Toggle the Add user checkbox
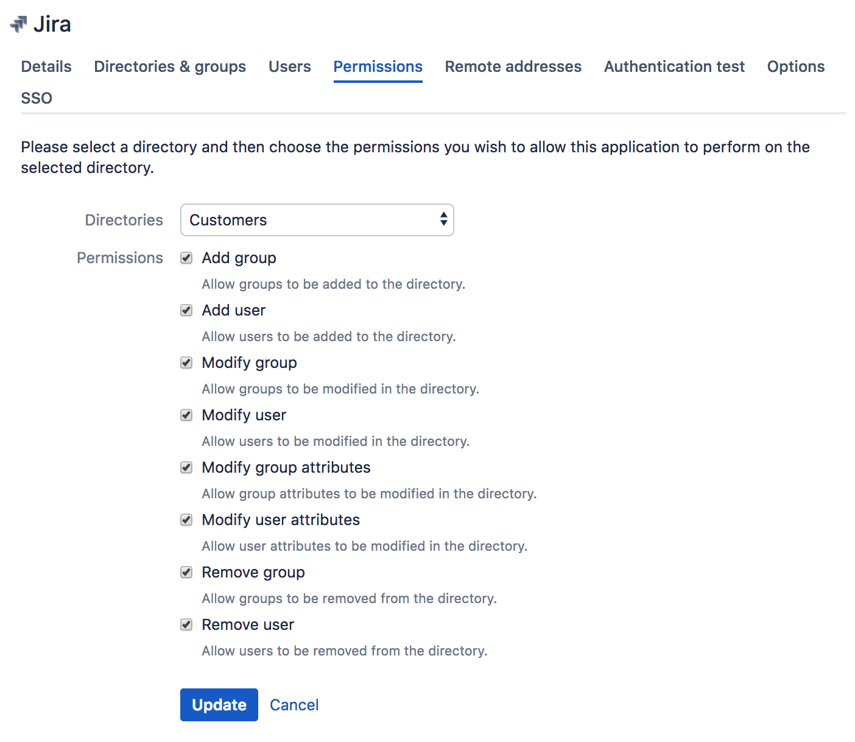 click(186, 311)
